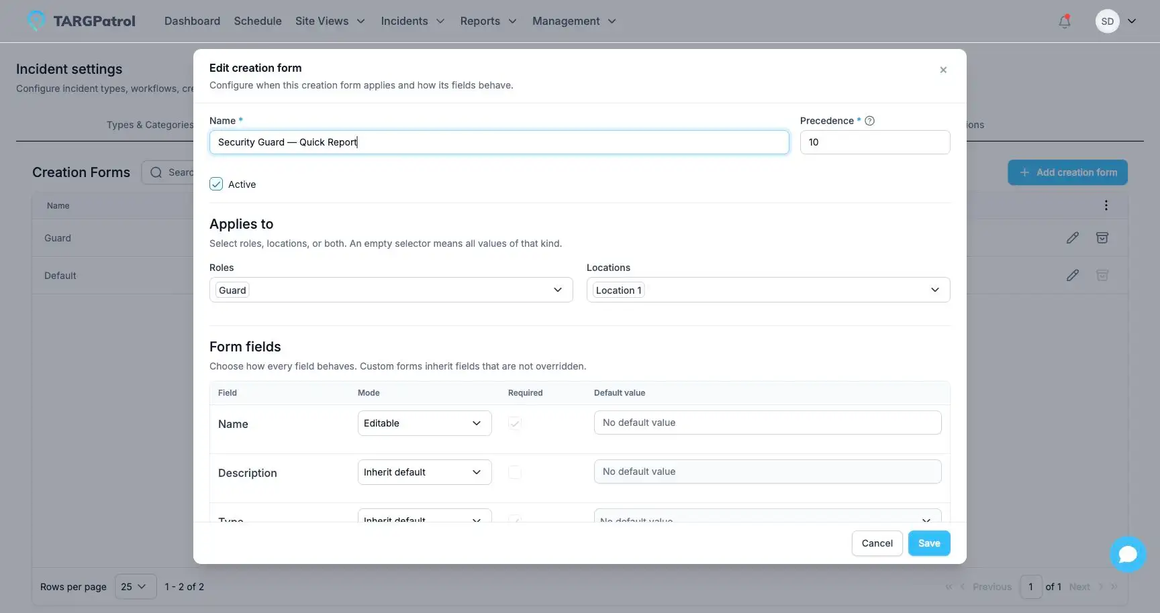This screenshot has width=1160, height=613.
Task: Archive the Guard creation form
Action: point(1102,238)
